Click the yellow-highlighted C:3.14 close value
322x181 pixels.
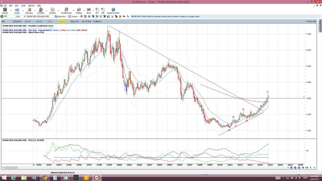click(62, 21)
